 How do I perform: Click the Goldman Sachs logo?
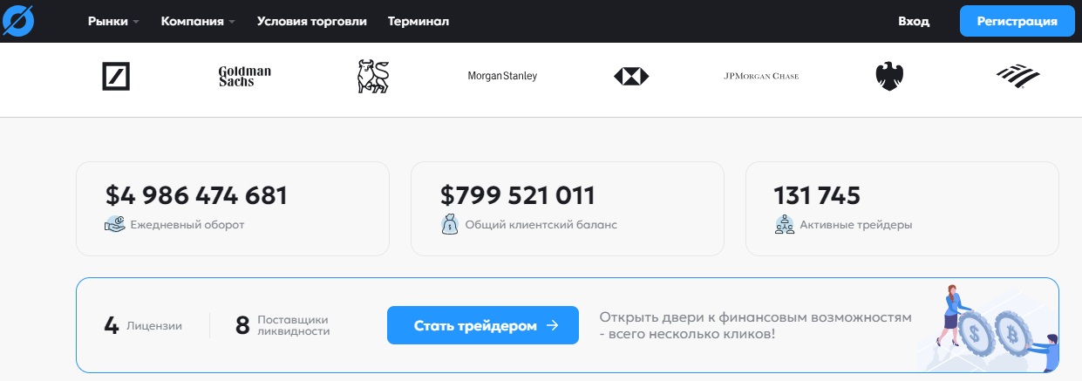pos(244,77)
